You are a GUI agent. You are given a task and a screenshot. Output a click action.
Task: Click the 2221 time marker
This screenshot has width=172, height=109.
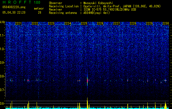click(18, 23)
